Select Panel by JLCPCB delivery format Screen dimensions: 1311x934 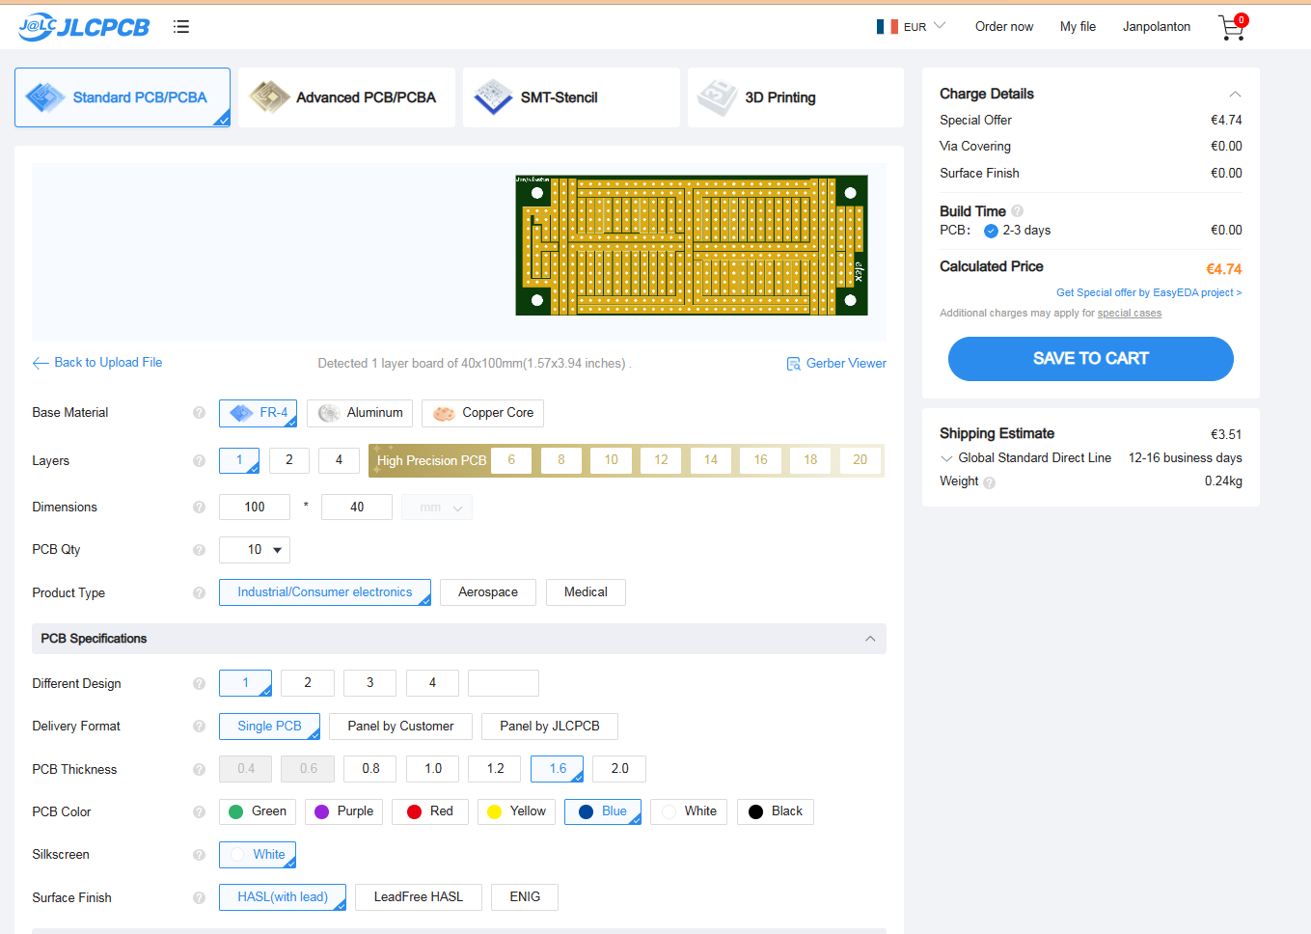[x=550, y=727]
